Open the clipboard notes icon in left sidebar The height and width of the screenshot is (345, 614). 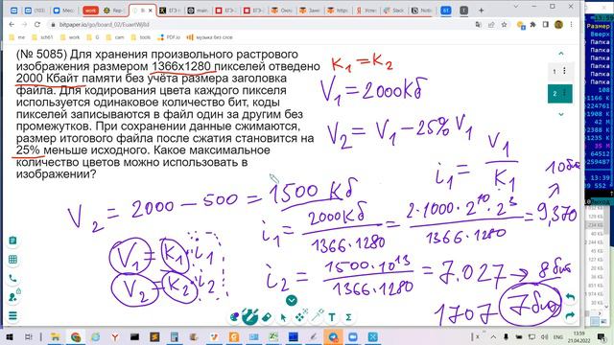coord(12,241)
